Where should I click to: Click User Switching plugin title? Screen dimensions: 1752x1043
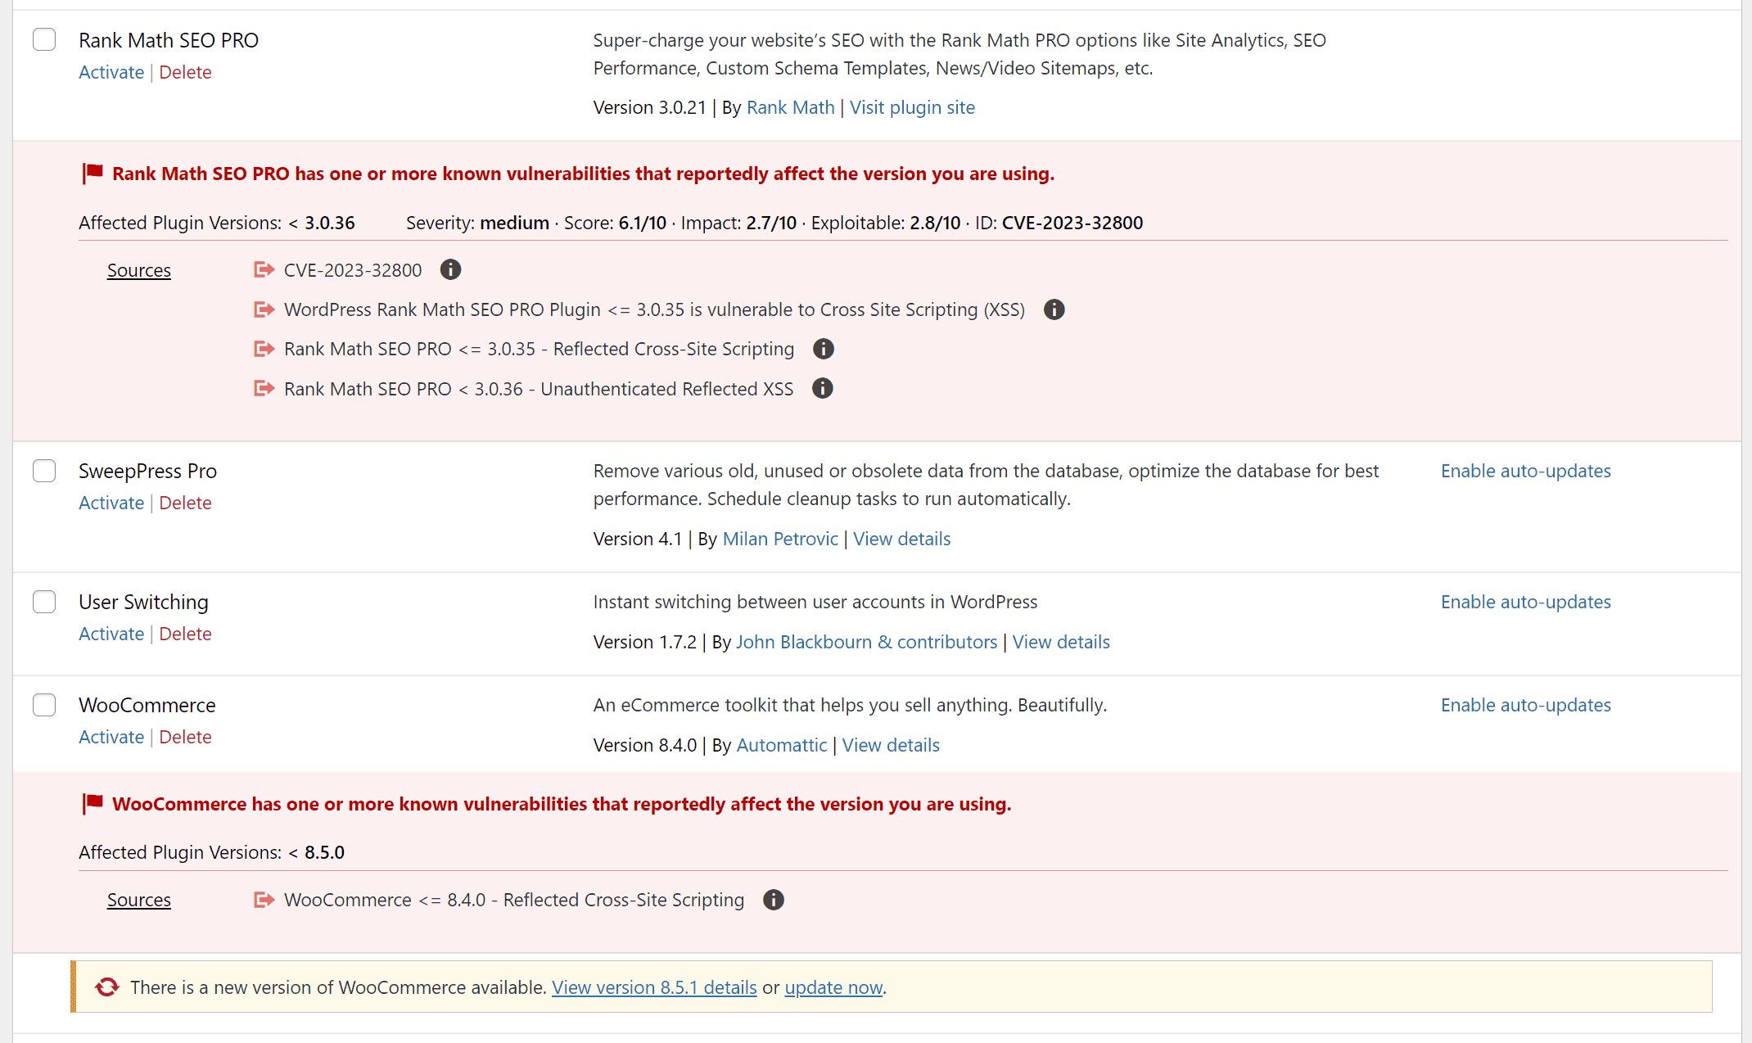143,602
